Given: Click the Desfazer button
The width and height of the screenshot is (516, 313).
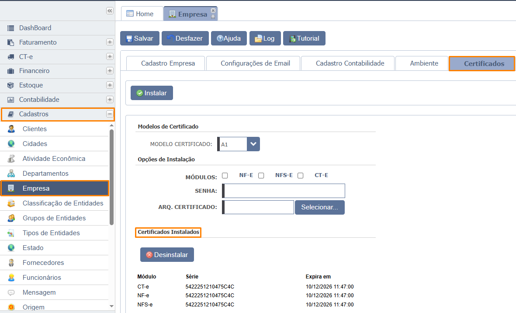Looking at the screenshot, I should (x=185, y=38).
